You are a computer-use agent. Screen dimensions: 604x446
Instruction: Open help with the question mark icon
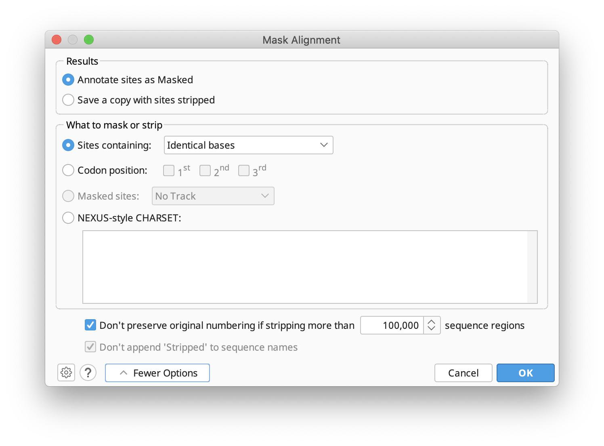(x=88, y=372)
